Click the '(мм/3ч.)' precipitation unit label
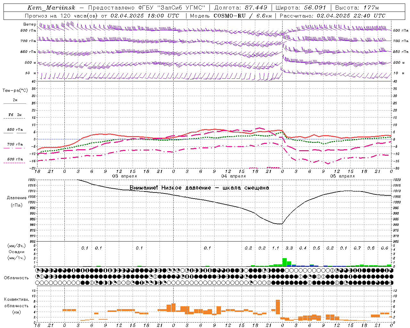The image size is (410, 328). tap(17, 246)
